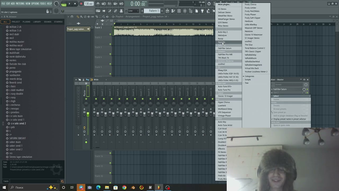
Task: Choose Xpander from the plugin list
Action: click(222, 42)
